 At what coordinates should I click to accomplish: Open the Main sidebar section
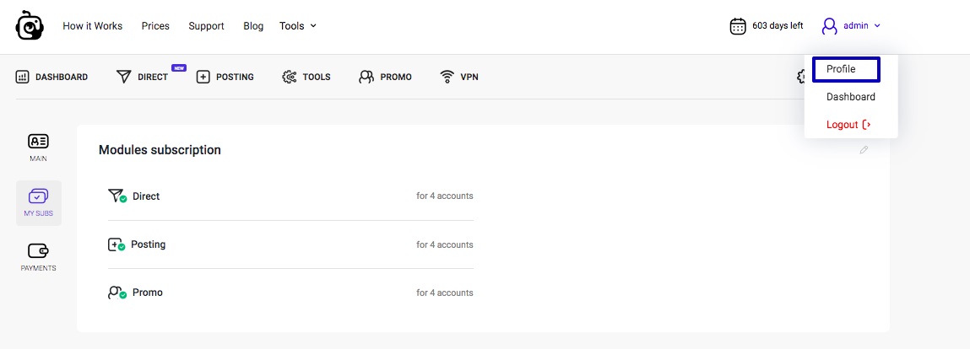pyautogui.click(x=39, y=146)
